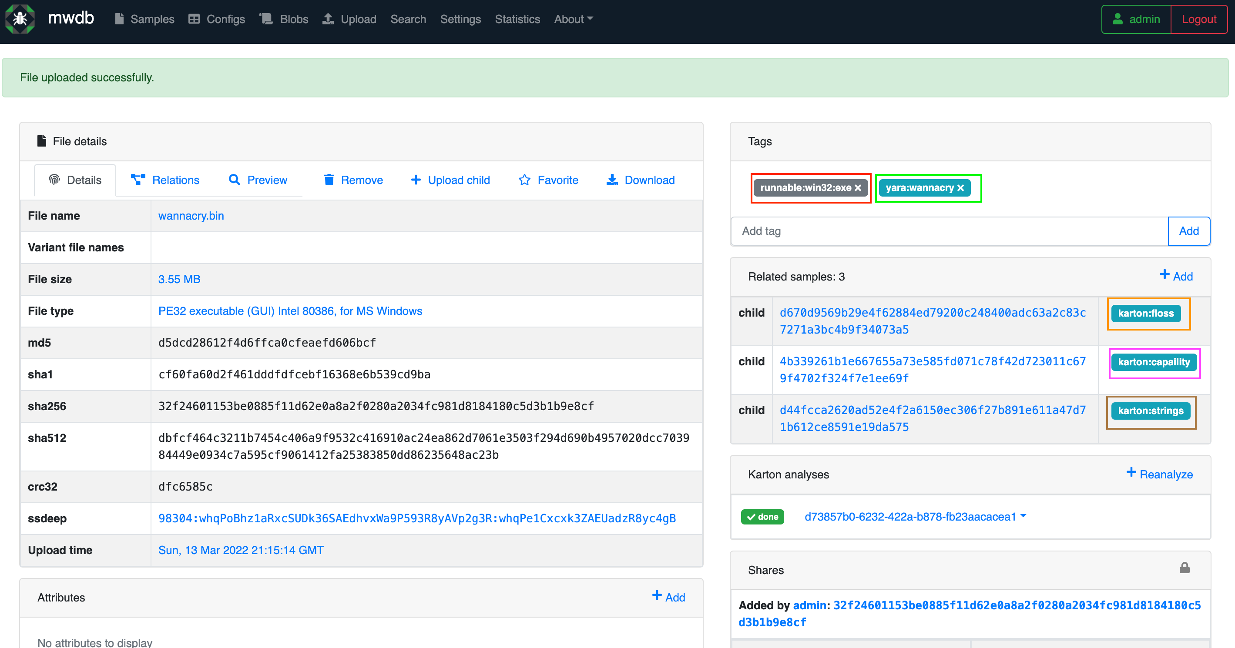Remove the yara:wannacry tag

coord(960,188)
